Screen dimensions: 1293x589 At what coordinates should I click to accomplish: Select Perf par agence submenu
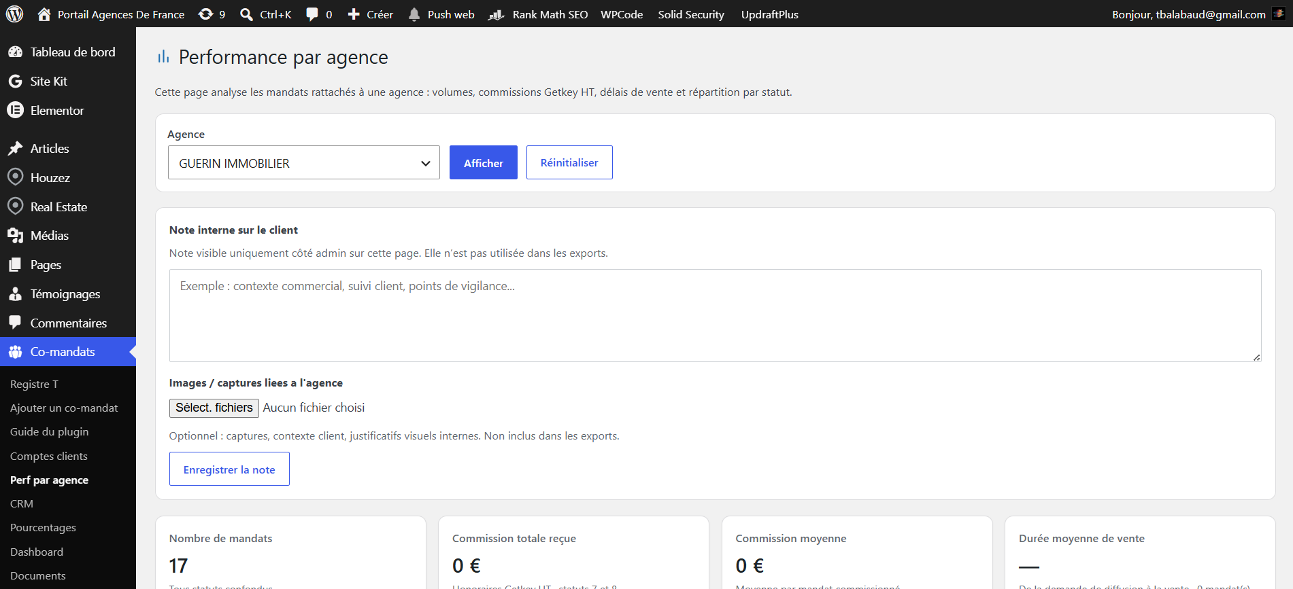point(49,480)
